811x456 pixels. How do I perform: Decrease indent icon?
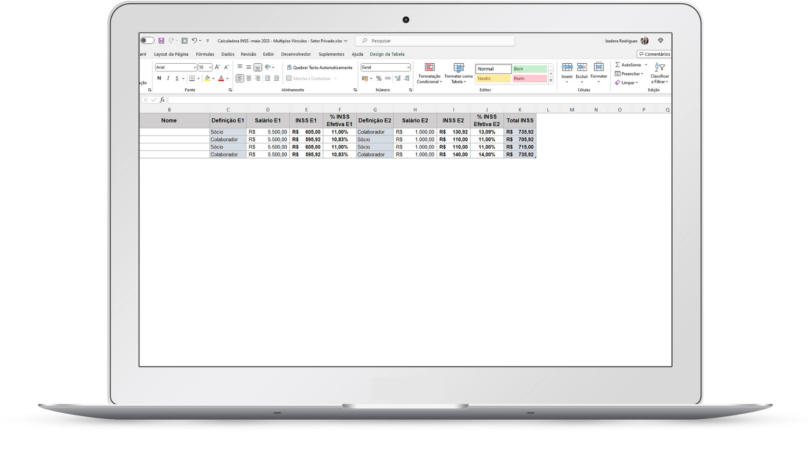pyautogui.click(x=267, y=78)
